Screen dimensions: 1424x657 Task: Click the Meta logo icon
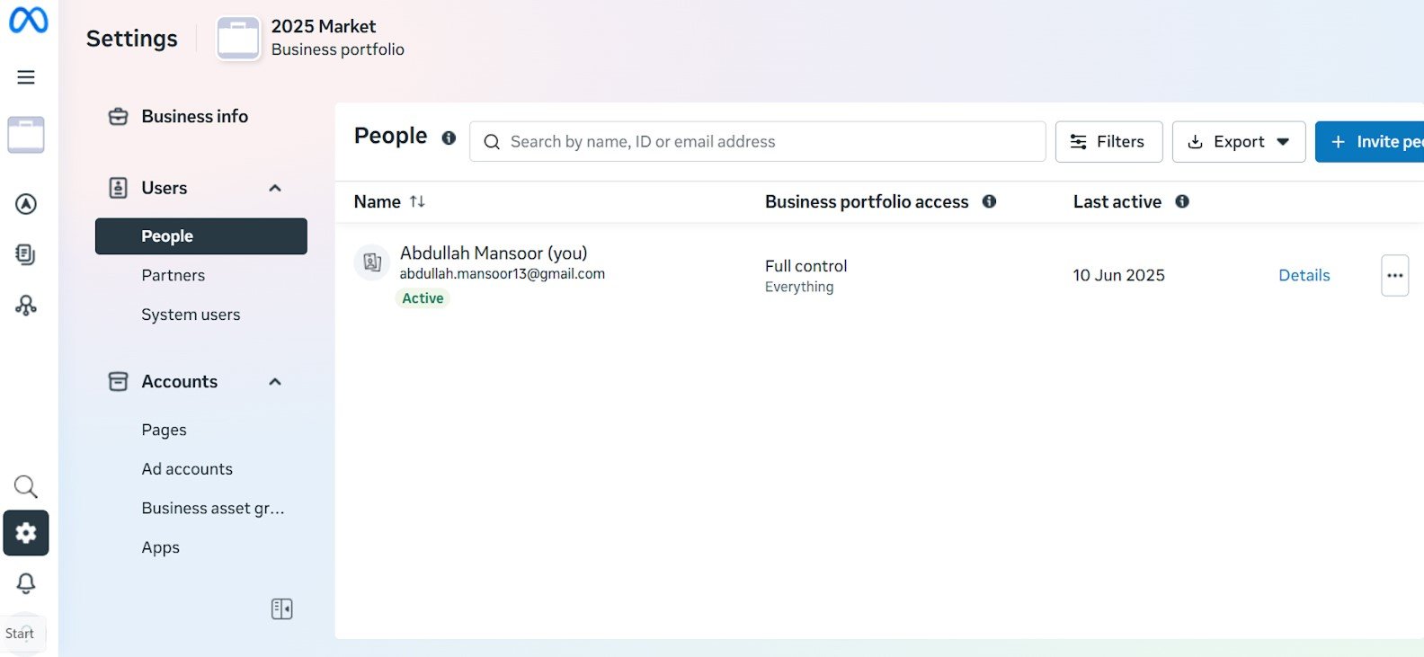pos(28,20)
